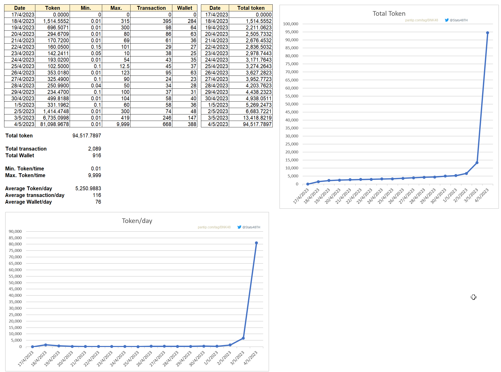The height and width of the screenshot is (372, 501).
Task: Click the Transaction column header
Action: [151, 8]
